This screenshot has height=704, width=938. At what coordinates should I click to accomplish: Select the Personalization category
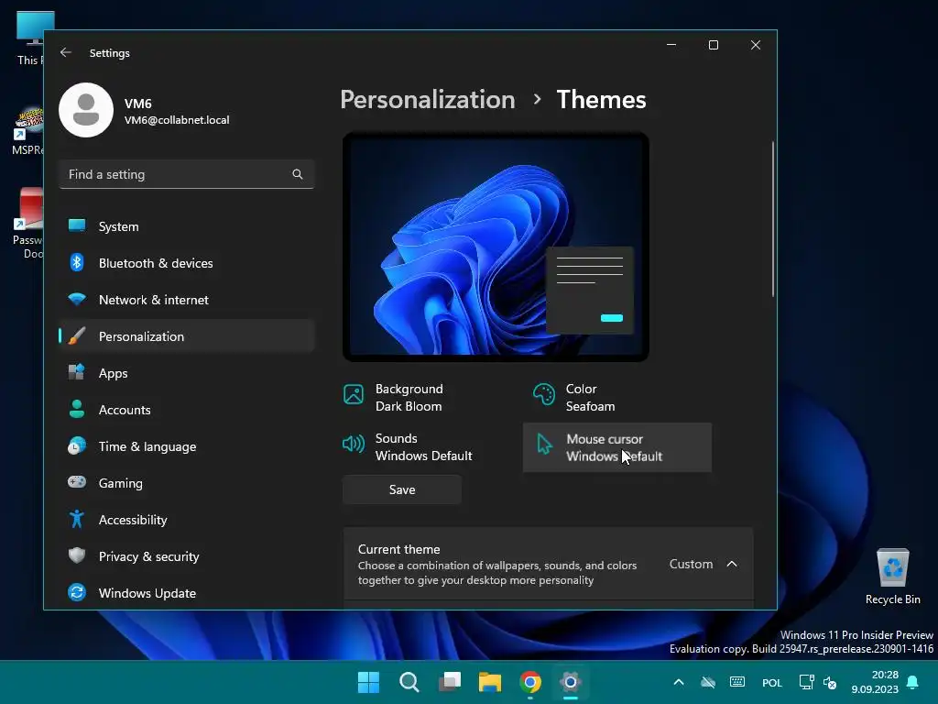tap(187, 336)
